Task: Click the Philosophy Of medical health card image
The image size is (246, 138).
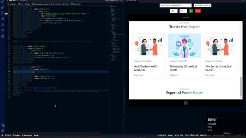Action: coord(184,46)
